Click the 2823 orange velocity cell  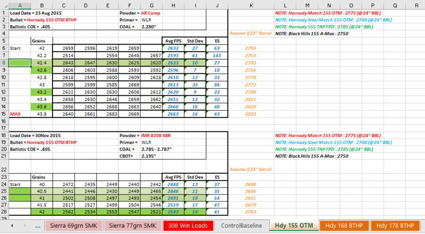tap(251, 114)
